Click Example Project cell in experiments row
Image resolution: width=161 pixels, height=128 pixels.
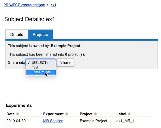(x=93, y=121)
